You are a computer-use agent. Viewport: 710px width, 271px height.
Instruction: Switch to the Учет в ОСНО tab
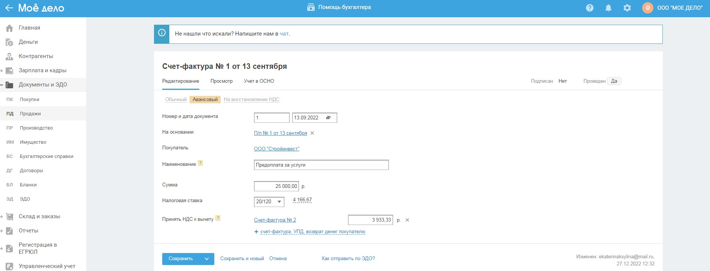point(259,81)
